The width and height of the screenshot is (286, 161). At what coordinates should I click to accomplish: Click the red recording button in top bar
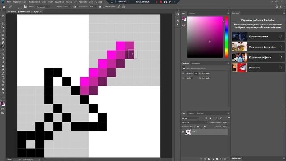(x=161, y=2)
